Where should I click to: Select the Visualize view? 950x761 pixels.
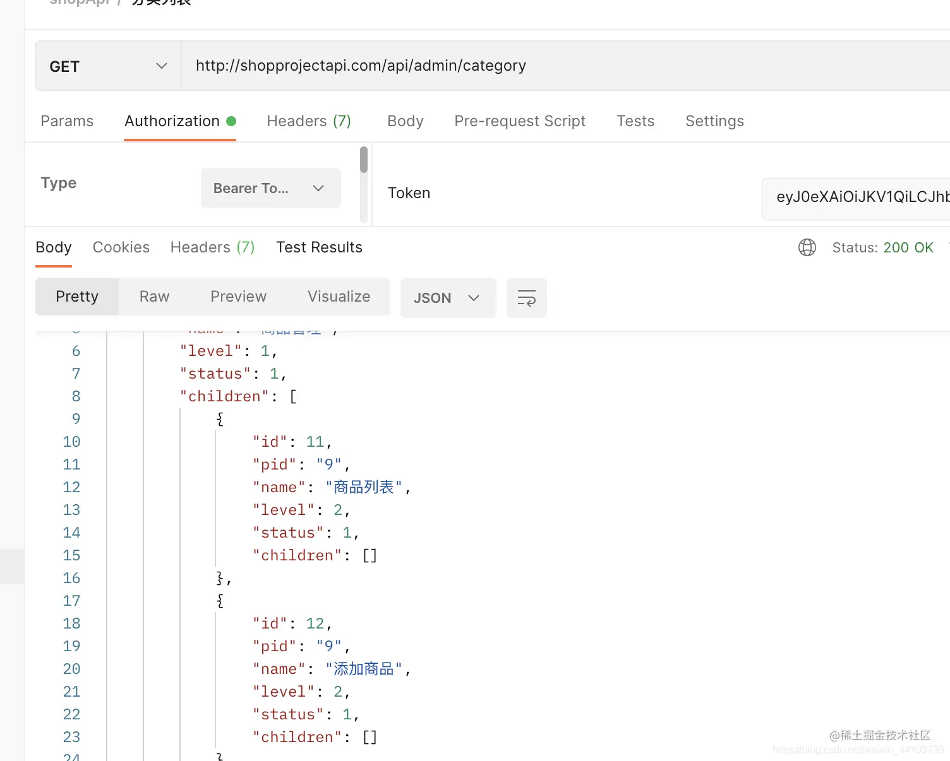coord(339,297)
